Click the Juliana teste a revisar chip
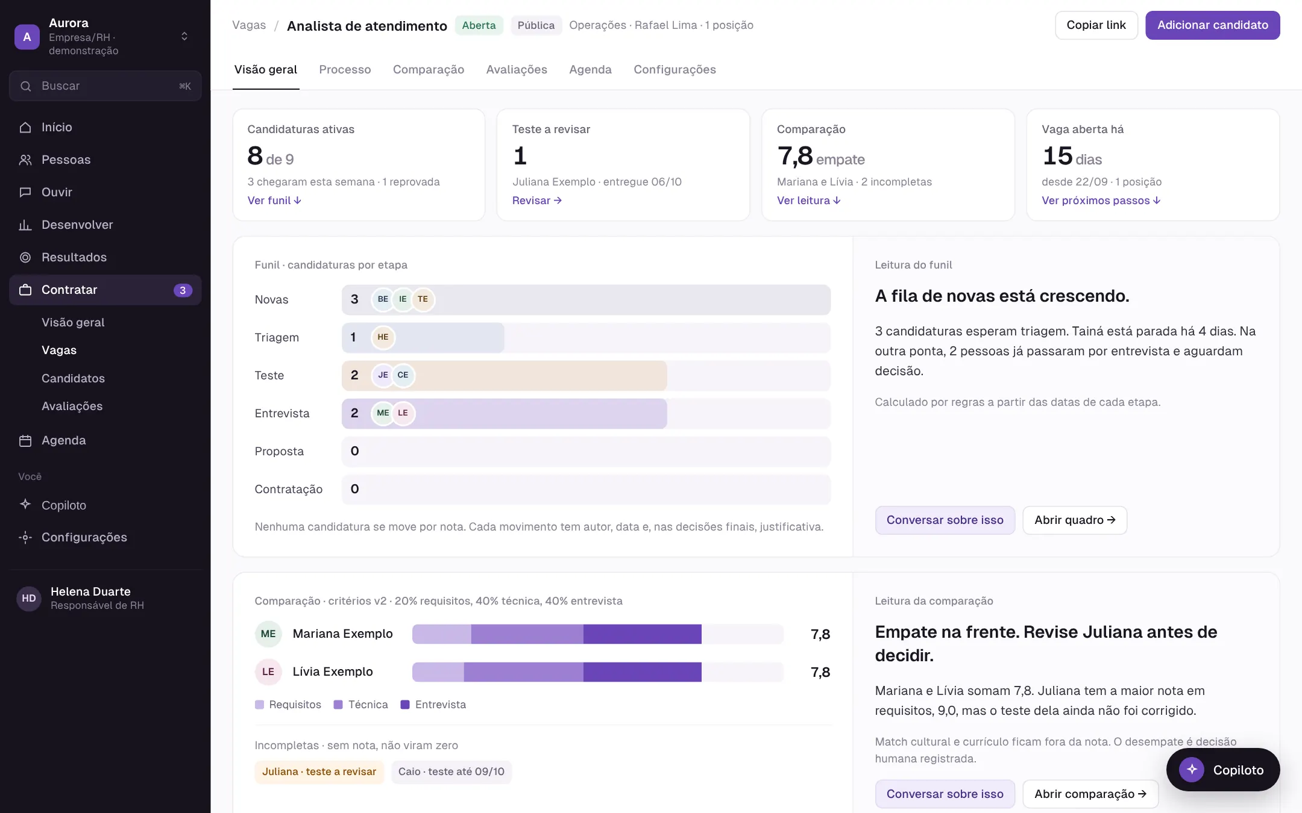Screen dimensions: 1302x813 coord(319,771)
